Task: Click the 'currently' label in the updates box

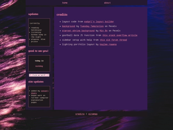Action: (35, 23)
